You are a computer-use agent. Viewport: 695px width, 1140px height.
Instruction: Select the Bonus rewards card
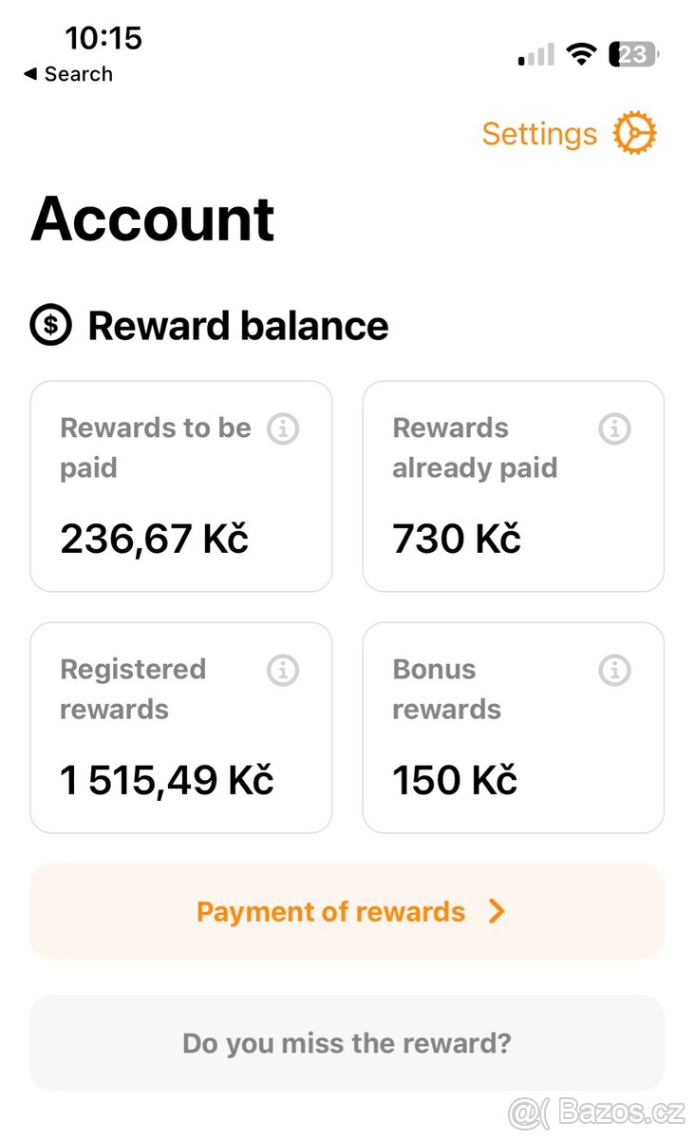point(513,728)
